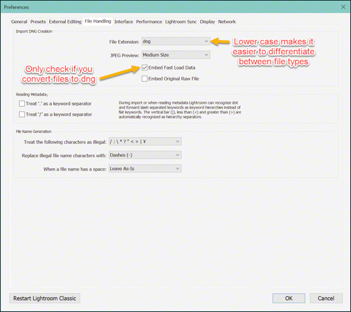
Task: Click the keyword hierarchy description text
Action: click(180, 110)
